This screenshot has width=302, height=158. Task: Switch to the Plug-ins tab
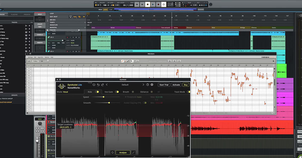pyautogui.click(x=14, y=15)
